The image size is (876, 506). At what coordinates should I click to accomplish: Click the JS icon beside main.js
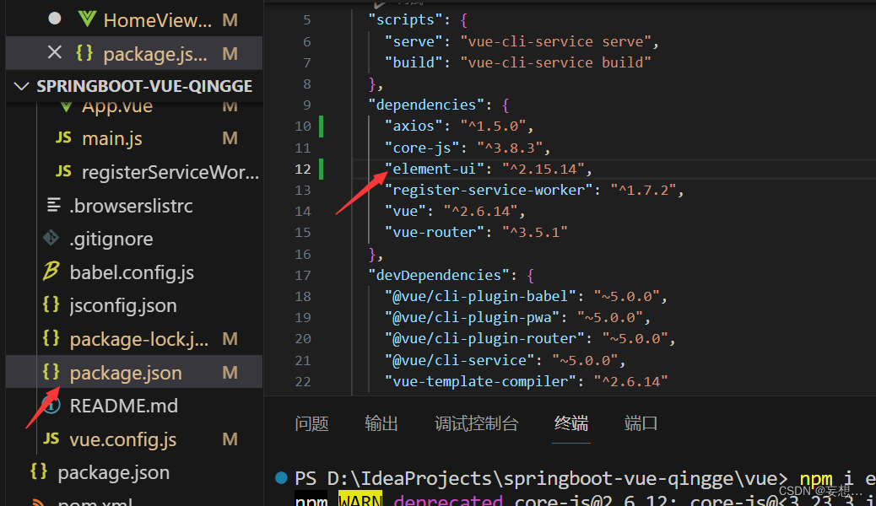63,137
